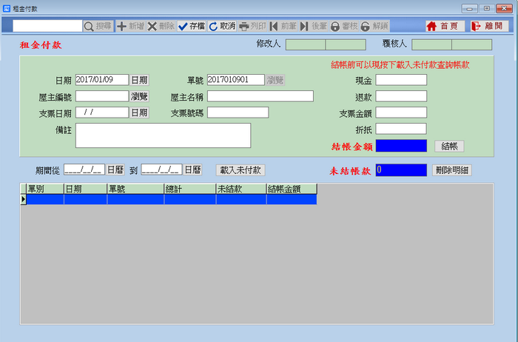Viewport: 518px width, 342px height.
Task: Click the 屋主編號 input field
Action: (x=102, y=96)
